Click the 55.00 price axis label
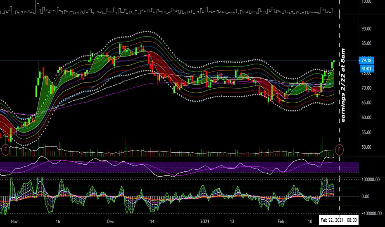This screenshot has height=227, width=385. tap(366, 132)
